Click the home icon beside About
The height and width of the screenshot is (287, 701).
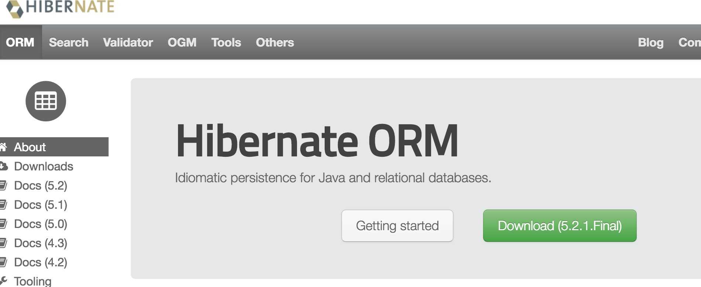(3, 147)
